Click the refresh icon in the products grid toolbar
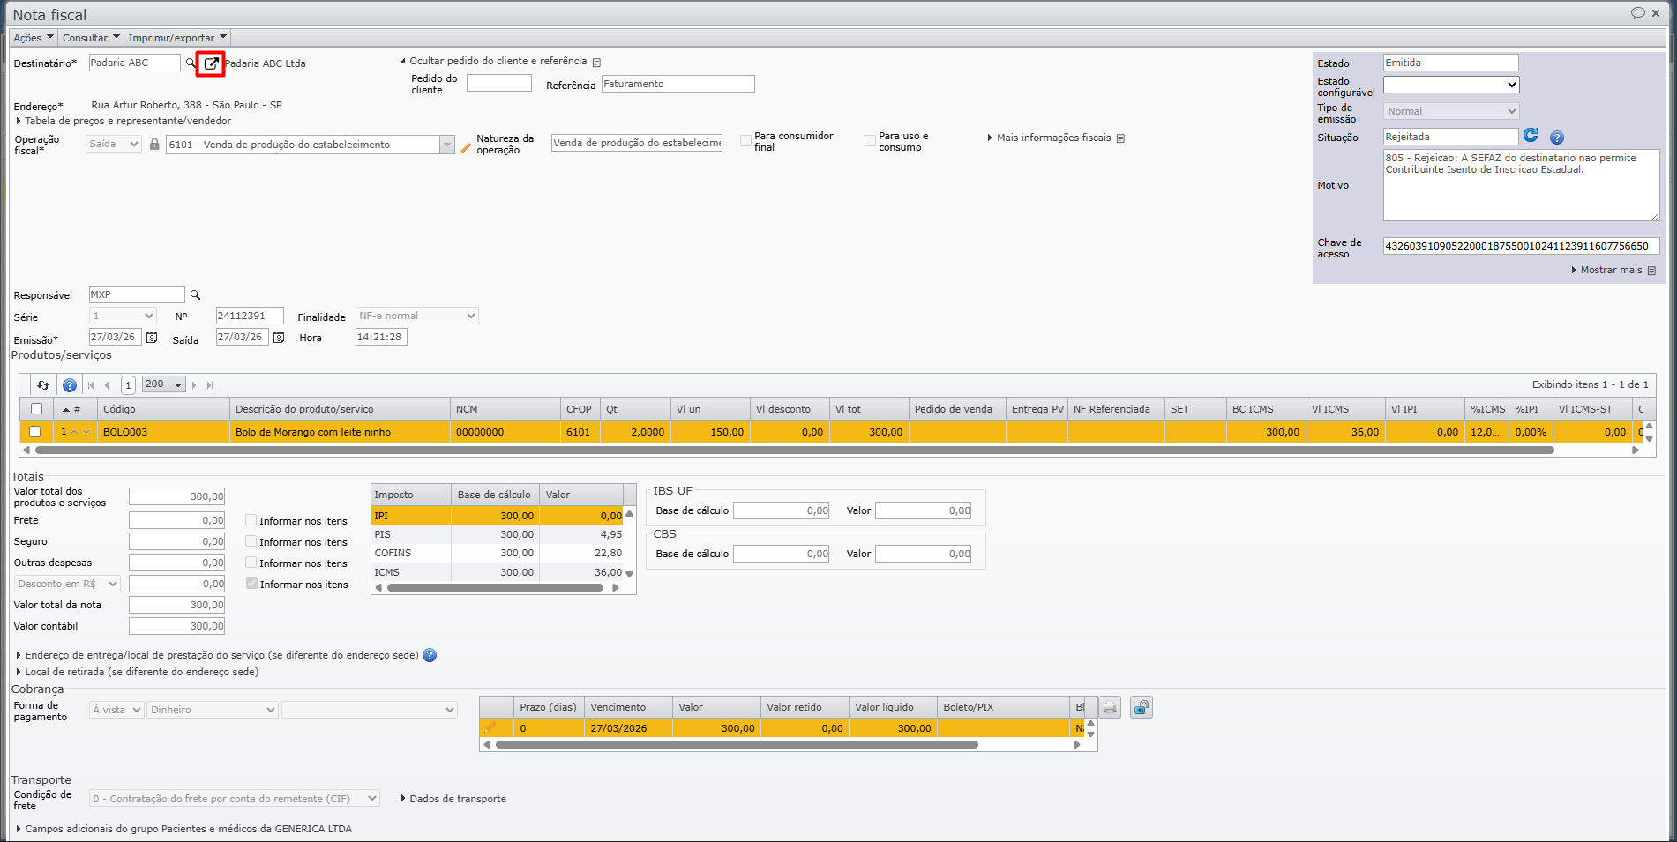1677x842 pixels. tap(43, 385)
